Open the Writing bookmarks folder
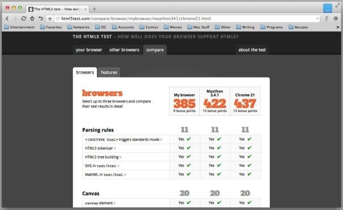The width and height of the screenshot is (343, 210). point(245,27)
